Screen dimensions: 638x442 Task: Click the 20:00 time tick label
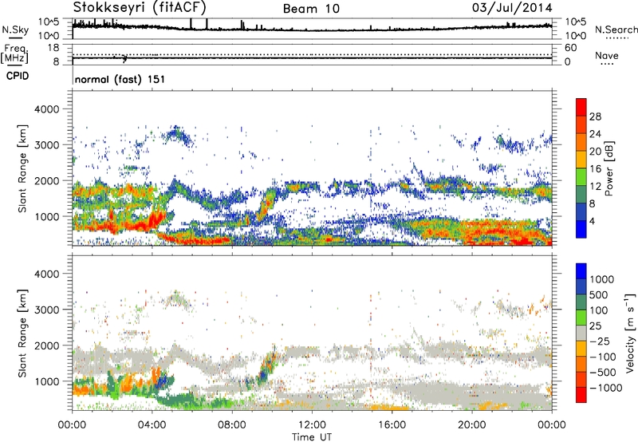472,425
